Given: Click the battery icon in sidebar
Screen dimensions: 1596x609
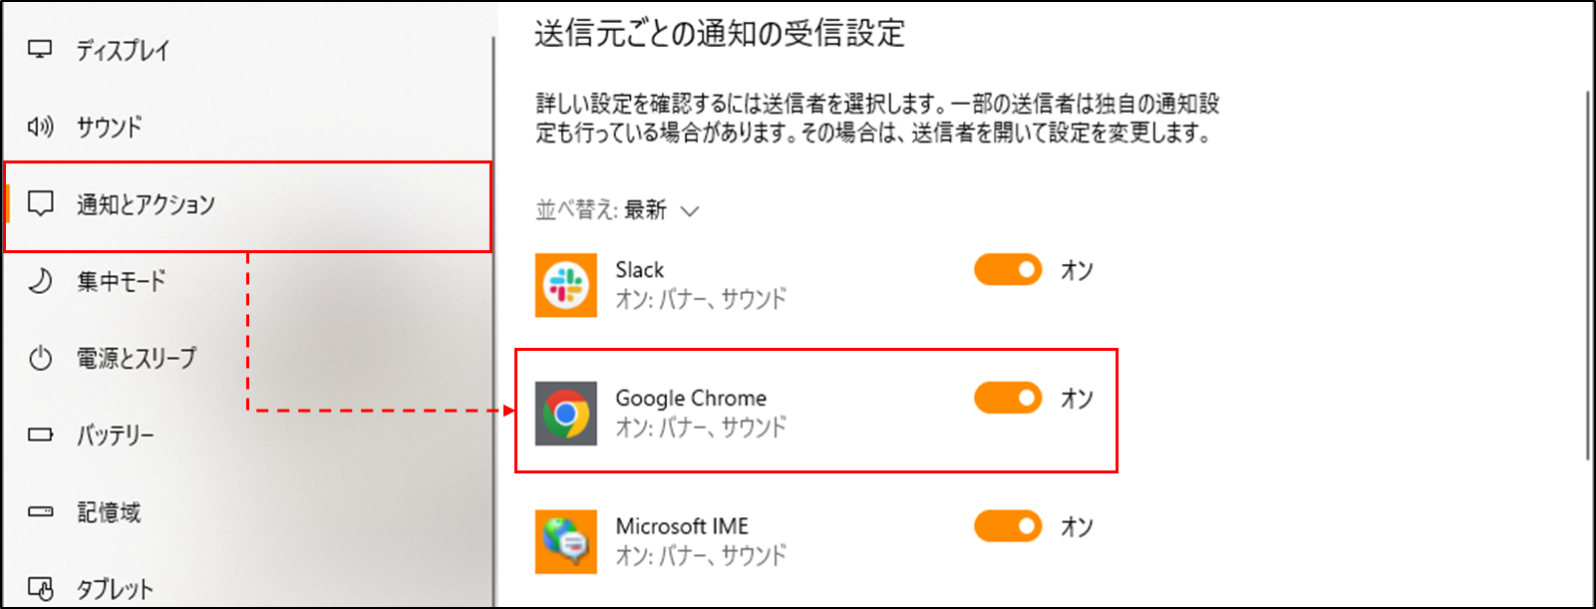Looking at the screenshot, I should pos(40,435).
